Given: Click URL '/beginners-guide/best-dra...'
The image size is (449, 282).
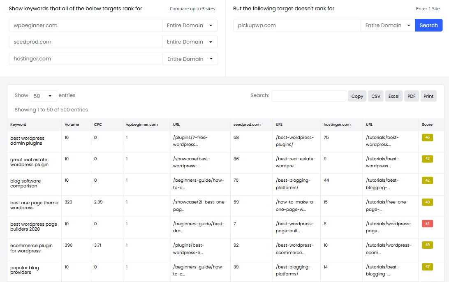Looking at the screenshot, I should [199, 227].
